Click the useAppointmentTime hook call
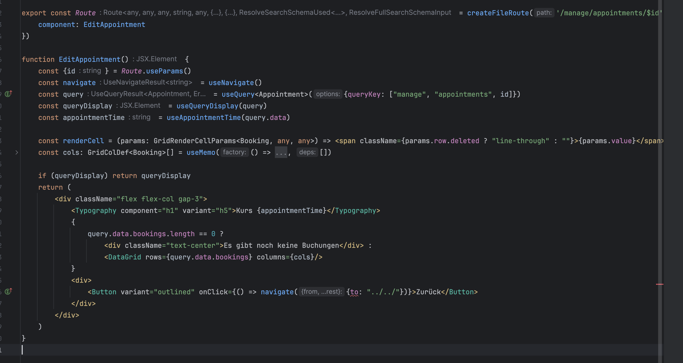683x363 pixels. click(x=204, y=118)
